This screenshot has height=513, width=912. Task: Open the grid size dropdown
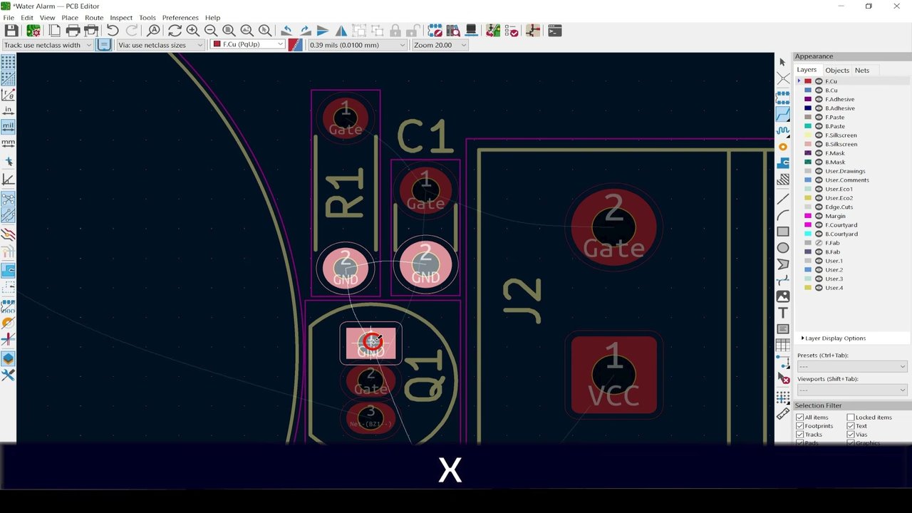click(x=357, y=45)
